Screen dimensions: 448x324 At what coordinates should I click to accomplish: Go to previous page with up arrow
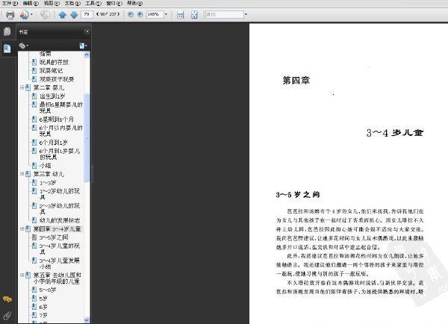(62, 15)
